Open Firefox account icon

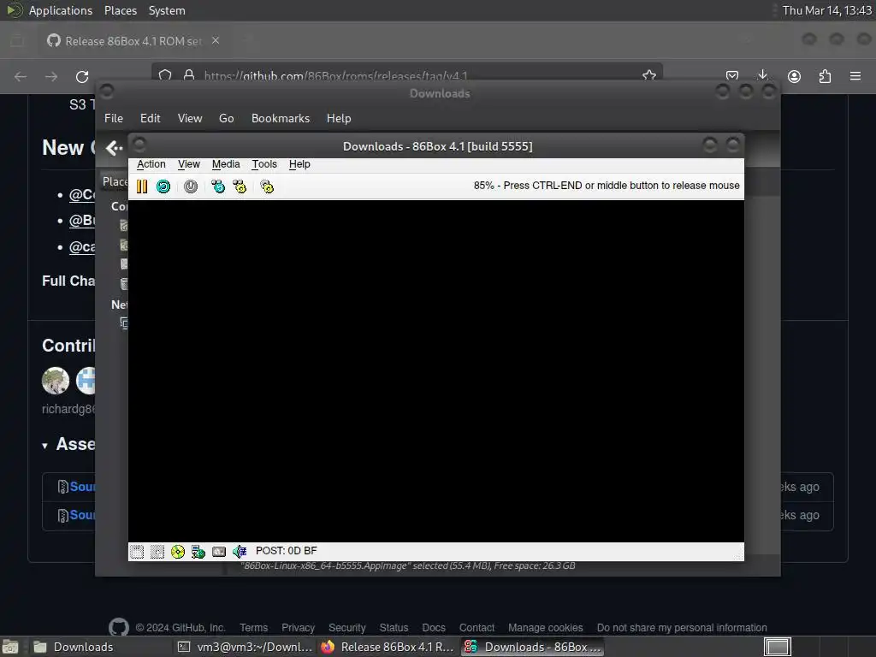[x=794, y=76]
